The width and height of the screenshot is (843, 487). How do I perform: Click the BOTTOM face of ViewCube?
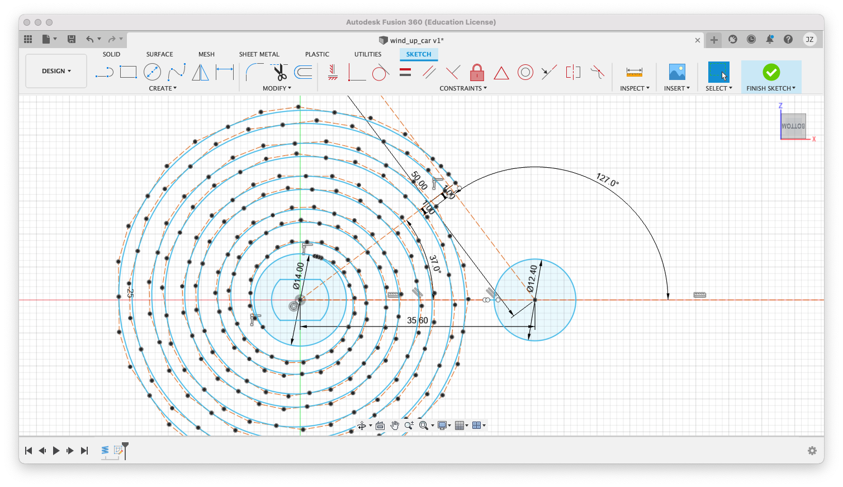(x=793, y=126)
